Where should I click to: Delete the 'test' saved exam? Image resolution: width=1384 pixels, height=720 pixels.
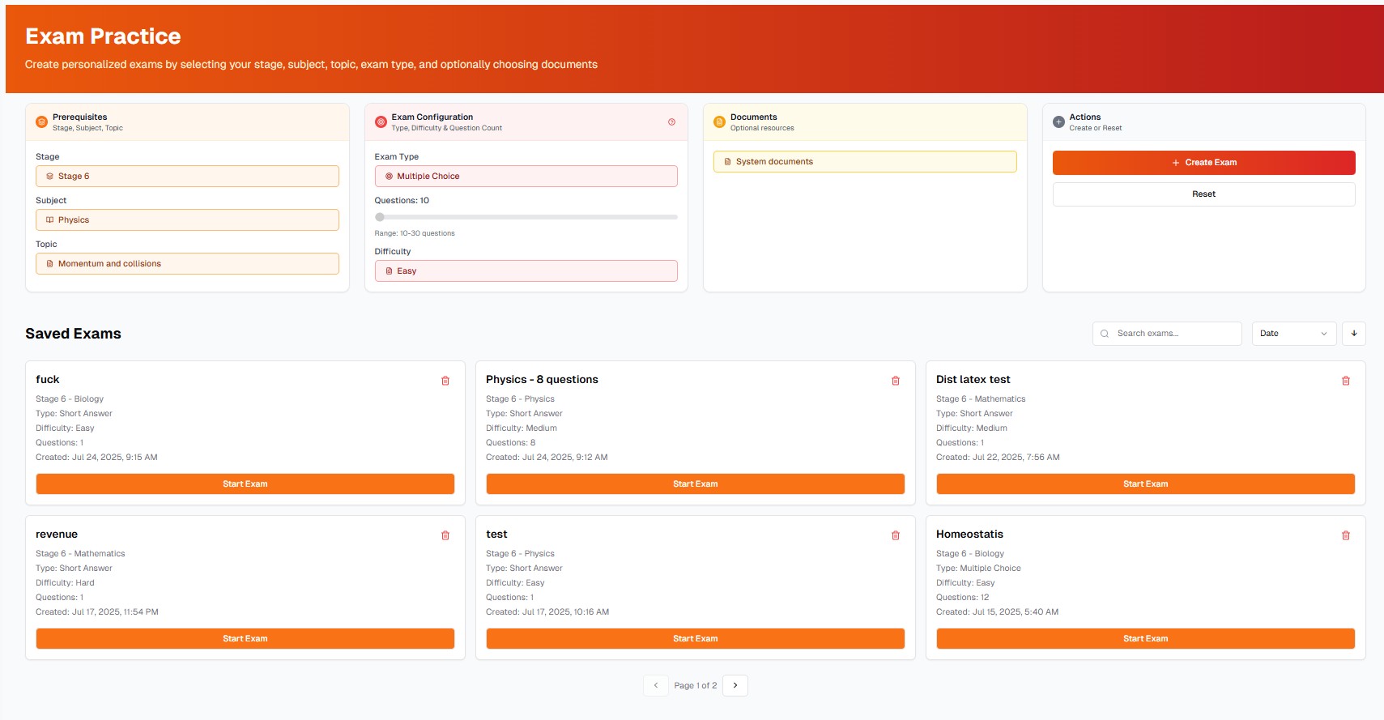coord(896,535)
